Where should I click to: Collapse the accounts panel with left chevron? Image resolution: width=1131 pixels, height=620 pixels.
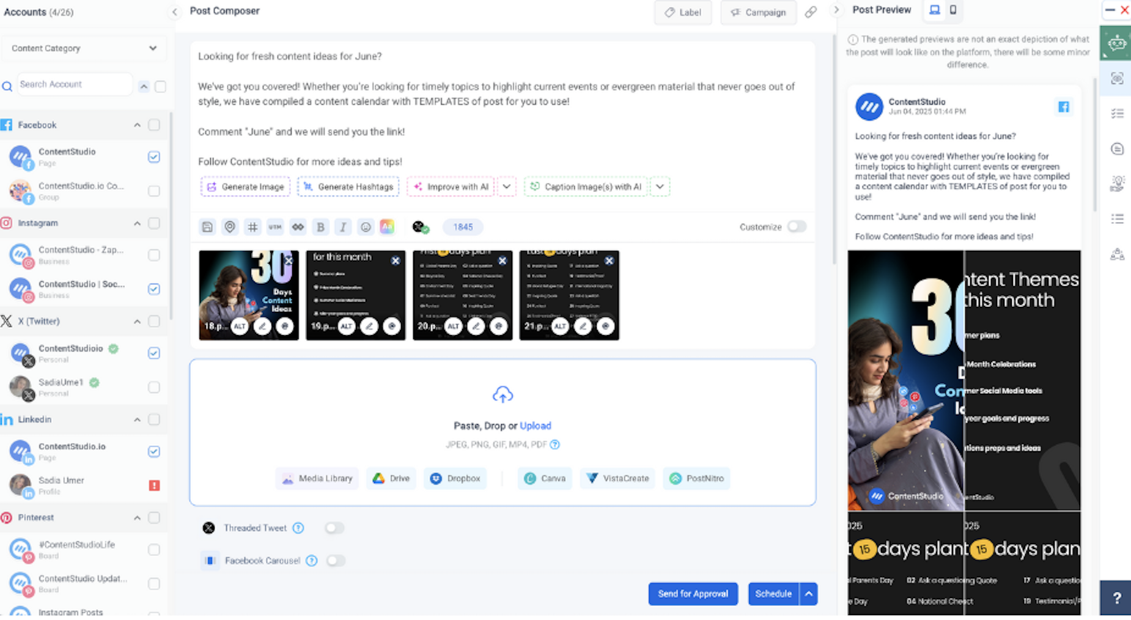click(175, 12)
